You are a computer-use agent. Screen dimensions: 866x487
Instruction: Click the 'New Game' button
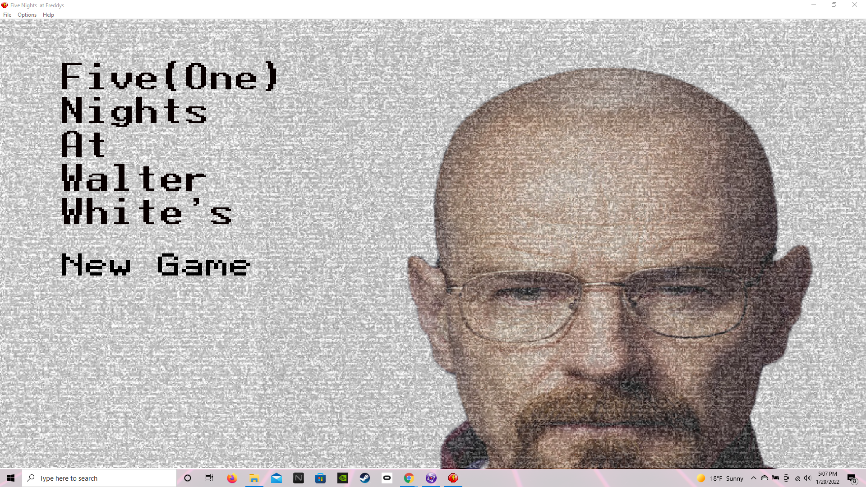[157, 266]
